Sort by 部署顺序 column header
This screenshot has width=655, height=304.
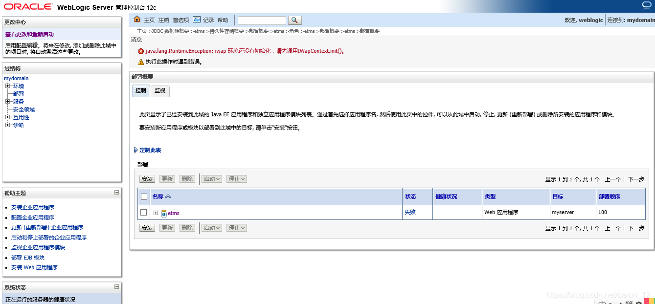pos(609,196)
